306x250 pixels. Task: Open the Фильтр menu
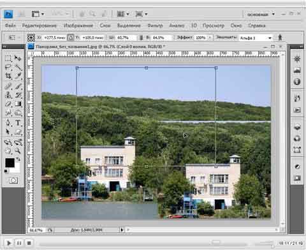click(x=155, y=26)
